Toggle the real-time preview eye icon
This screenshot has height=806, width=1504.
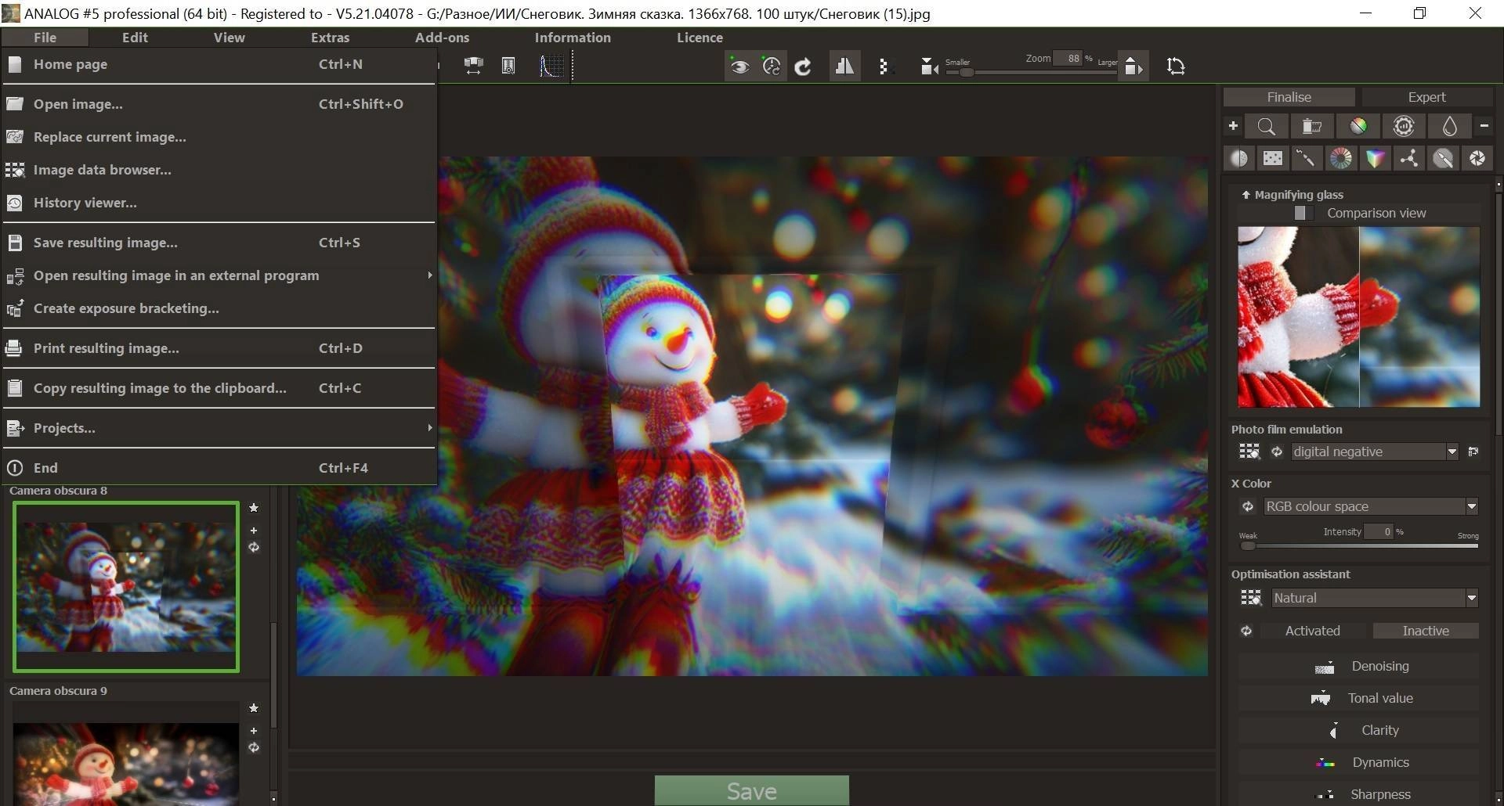coord(739,67)
